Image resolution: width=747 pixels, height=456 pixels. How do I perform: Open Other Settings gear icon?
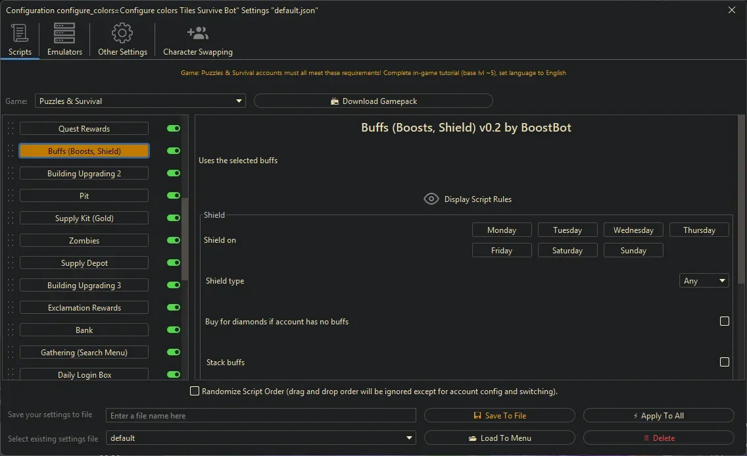[x=122, y=33]
